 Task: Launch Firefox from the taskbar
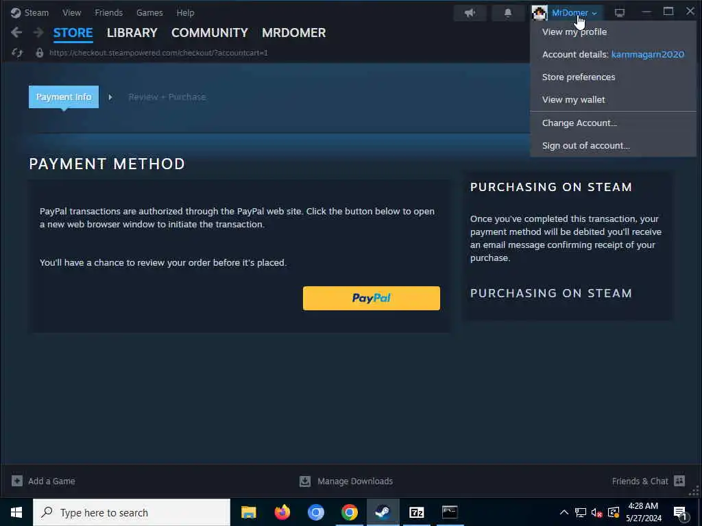pyautogui.click(x=282, y=512)
